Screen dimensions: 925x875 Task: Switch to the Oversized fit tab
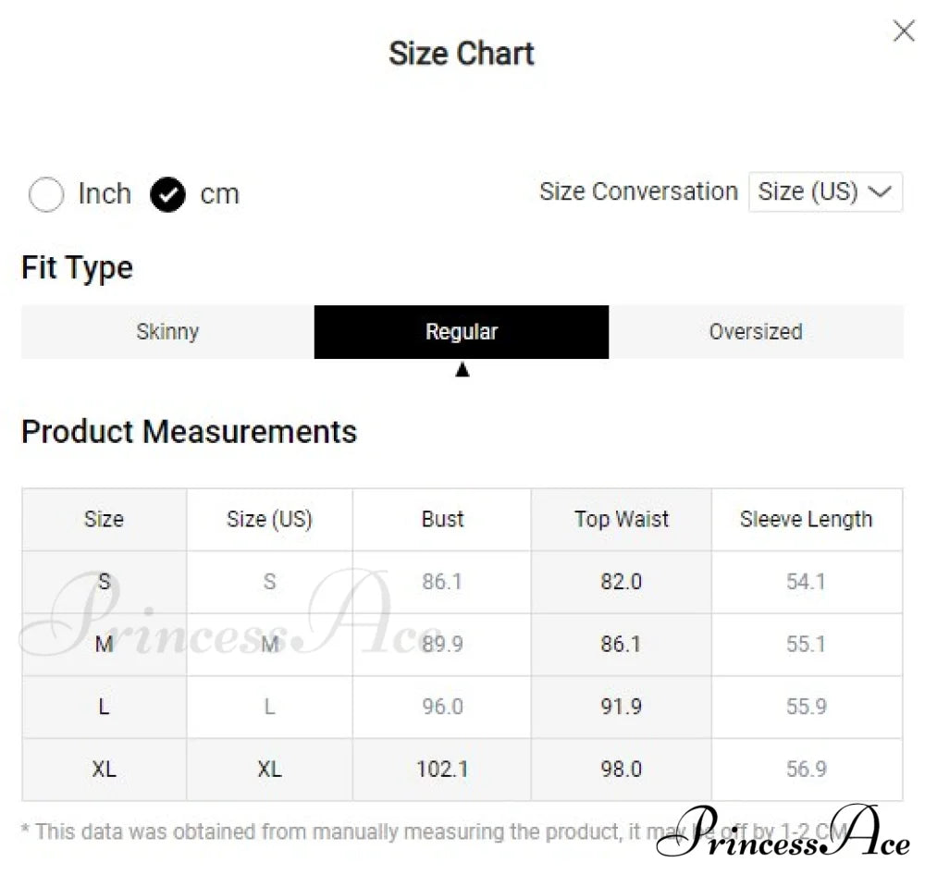[755, 332]
